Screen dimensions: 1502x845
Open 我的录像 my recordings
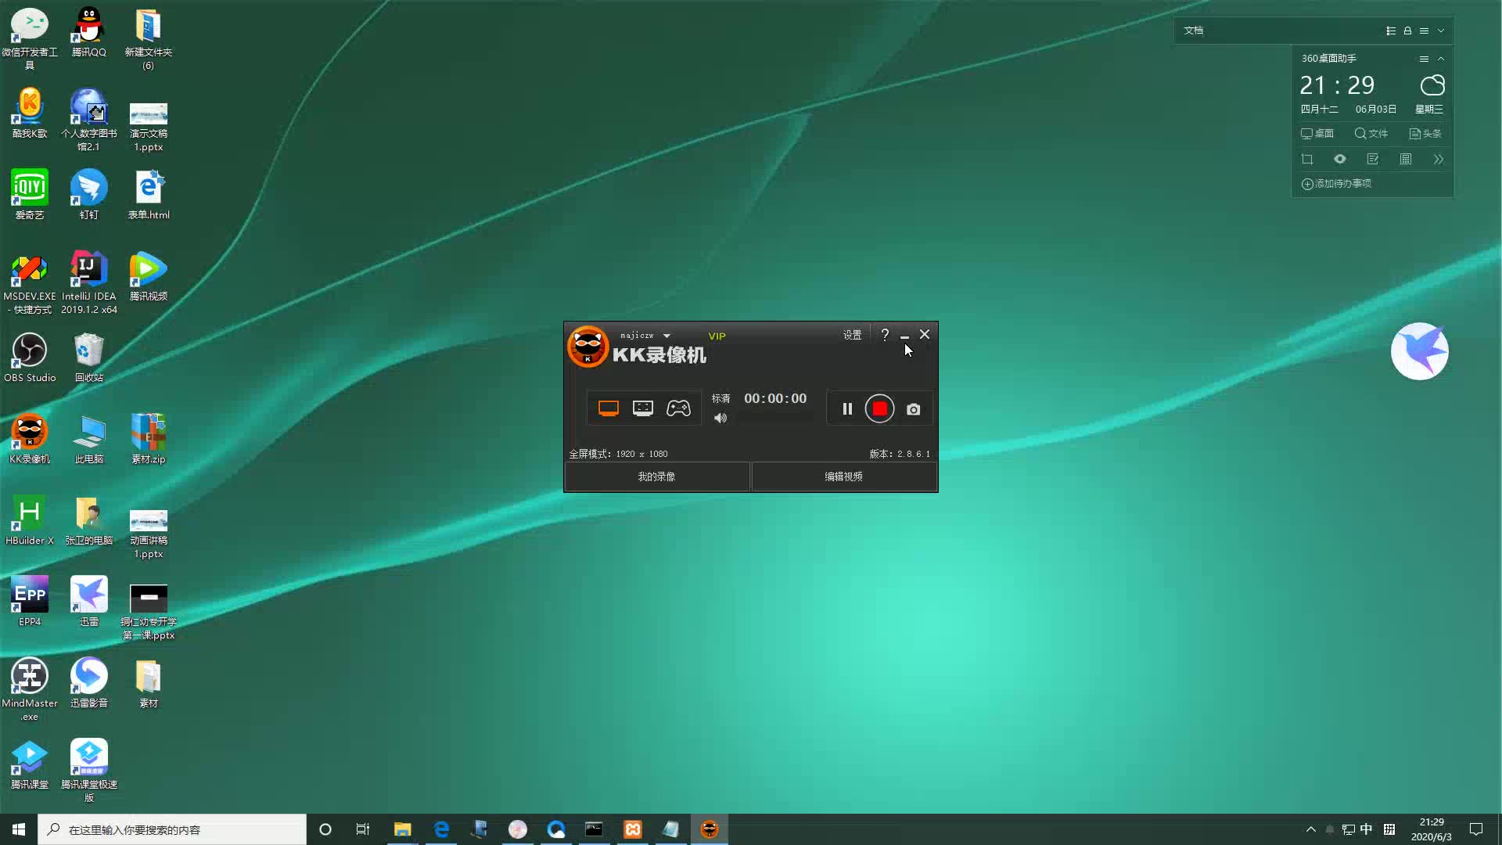tap(656, 476)
